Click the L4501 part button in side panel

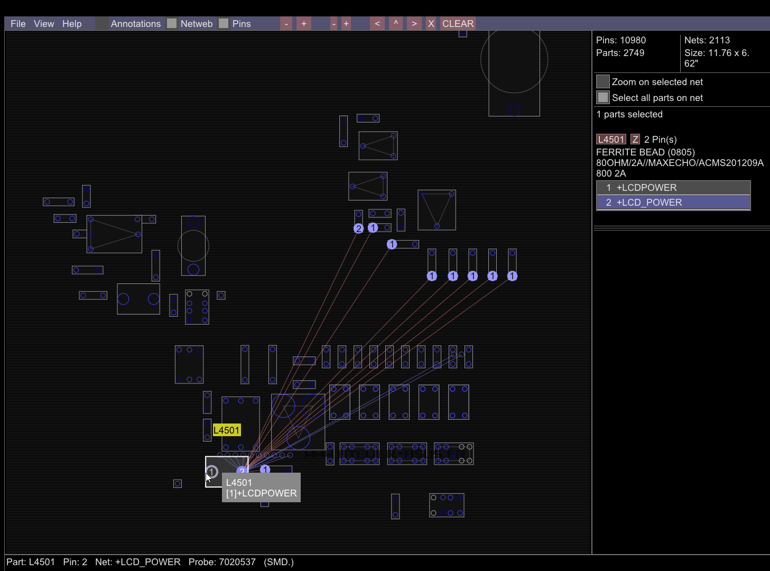tap(611, 140)
